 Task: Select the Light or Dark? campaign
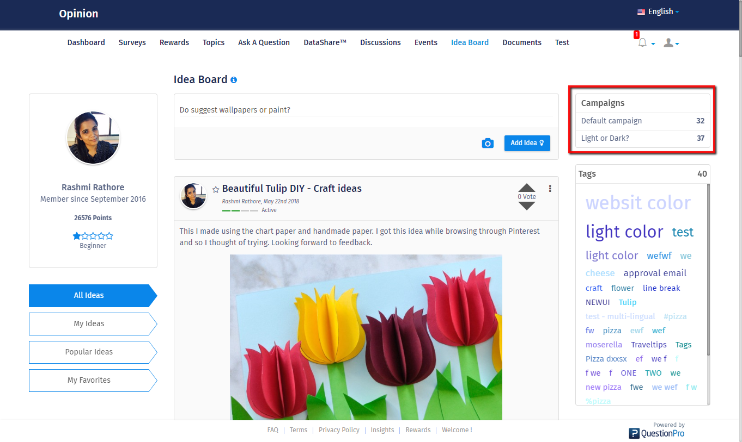pyautogui.click(x=605, y=138)
